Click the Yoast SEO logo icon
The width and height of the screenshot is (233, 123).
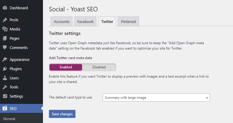tap(5, 108)
